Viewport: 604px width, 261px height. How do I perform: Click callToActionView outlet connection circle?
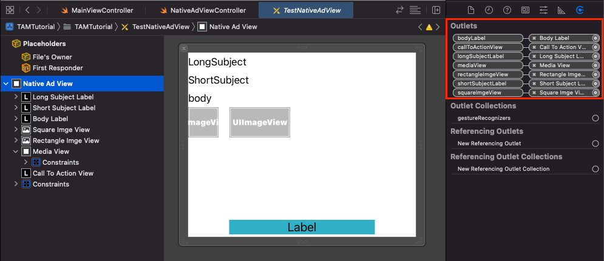click(596, 47)
